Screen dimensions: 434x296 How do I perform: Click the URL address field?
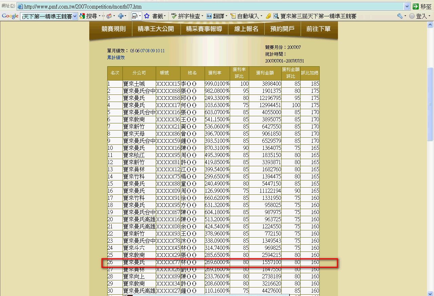coord(213,6)
